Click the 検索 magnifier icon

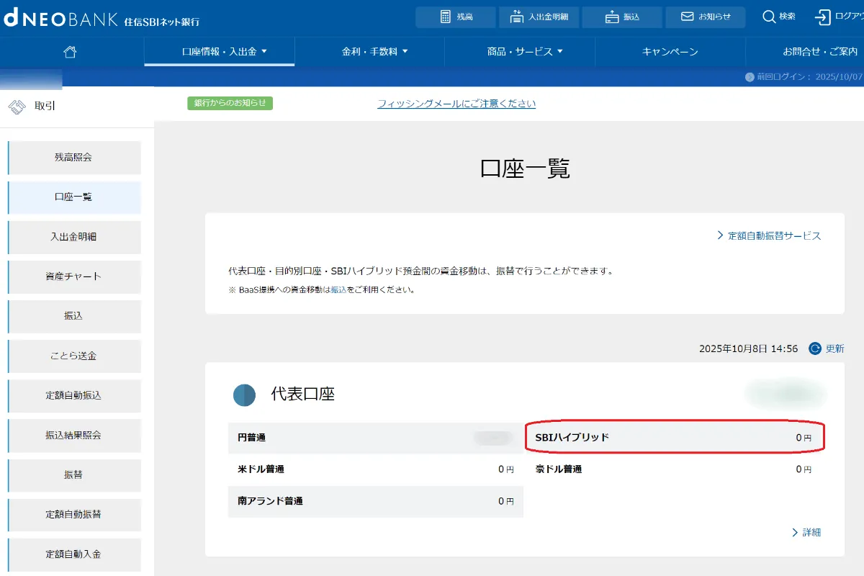[x=770, y=17]
